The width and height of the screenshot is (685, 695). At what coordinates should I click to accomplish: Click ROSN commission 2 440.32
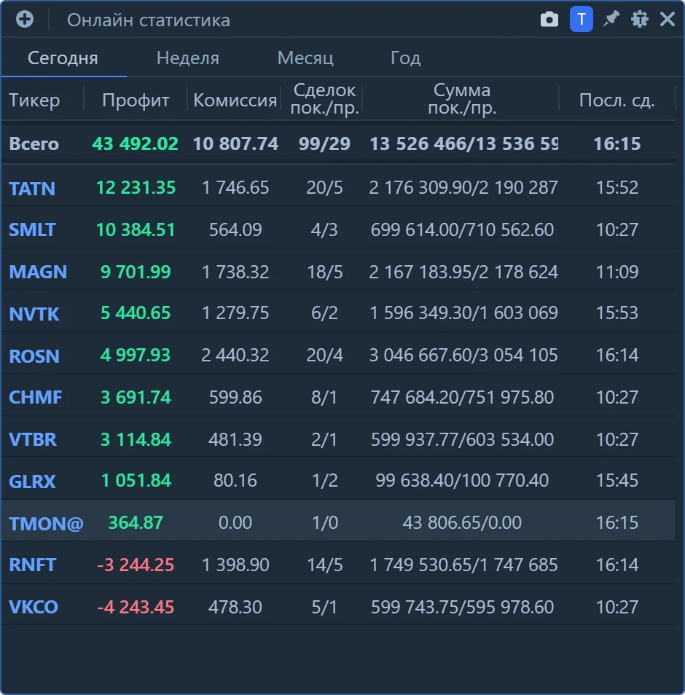tap(235, 355)
